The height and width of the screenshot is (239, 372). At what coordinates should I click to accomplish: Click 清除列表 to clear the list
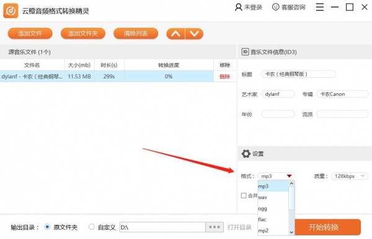(x=136, y=33)
